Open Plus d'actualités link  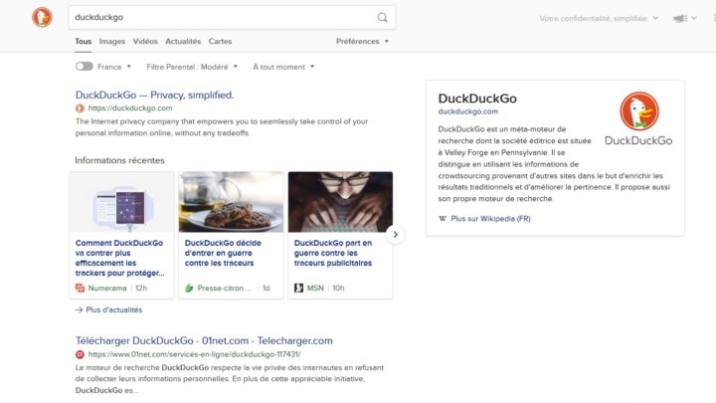pyautogui.click(x=113, y=309)
